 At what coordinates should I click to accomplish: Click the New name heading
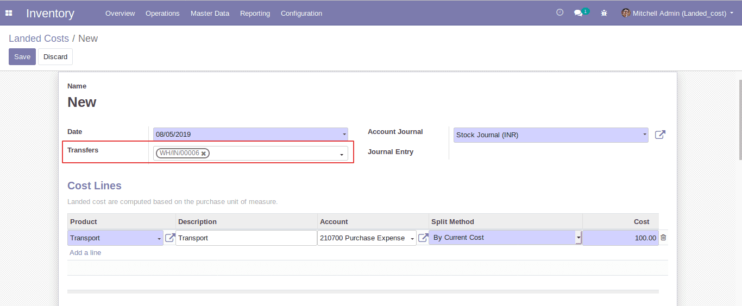pos(82,102)
